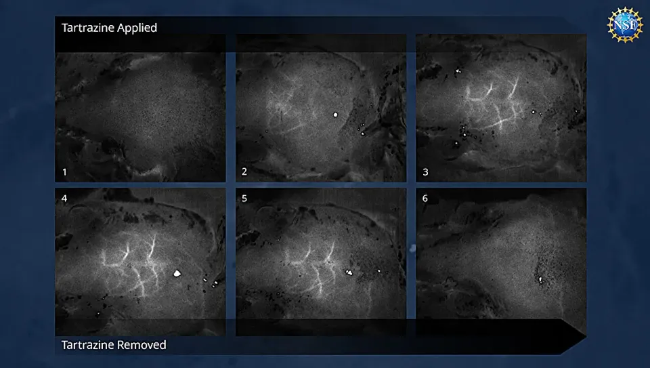Click the number 3 frame label
The width and height of the screenshot is (650, 368).
pyautogui.click(x=425, y=171)
